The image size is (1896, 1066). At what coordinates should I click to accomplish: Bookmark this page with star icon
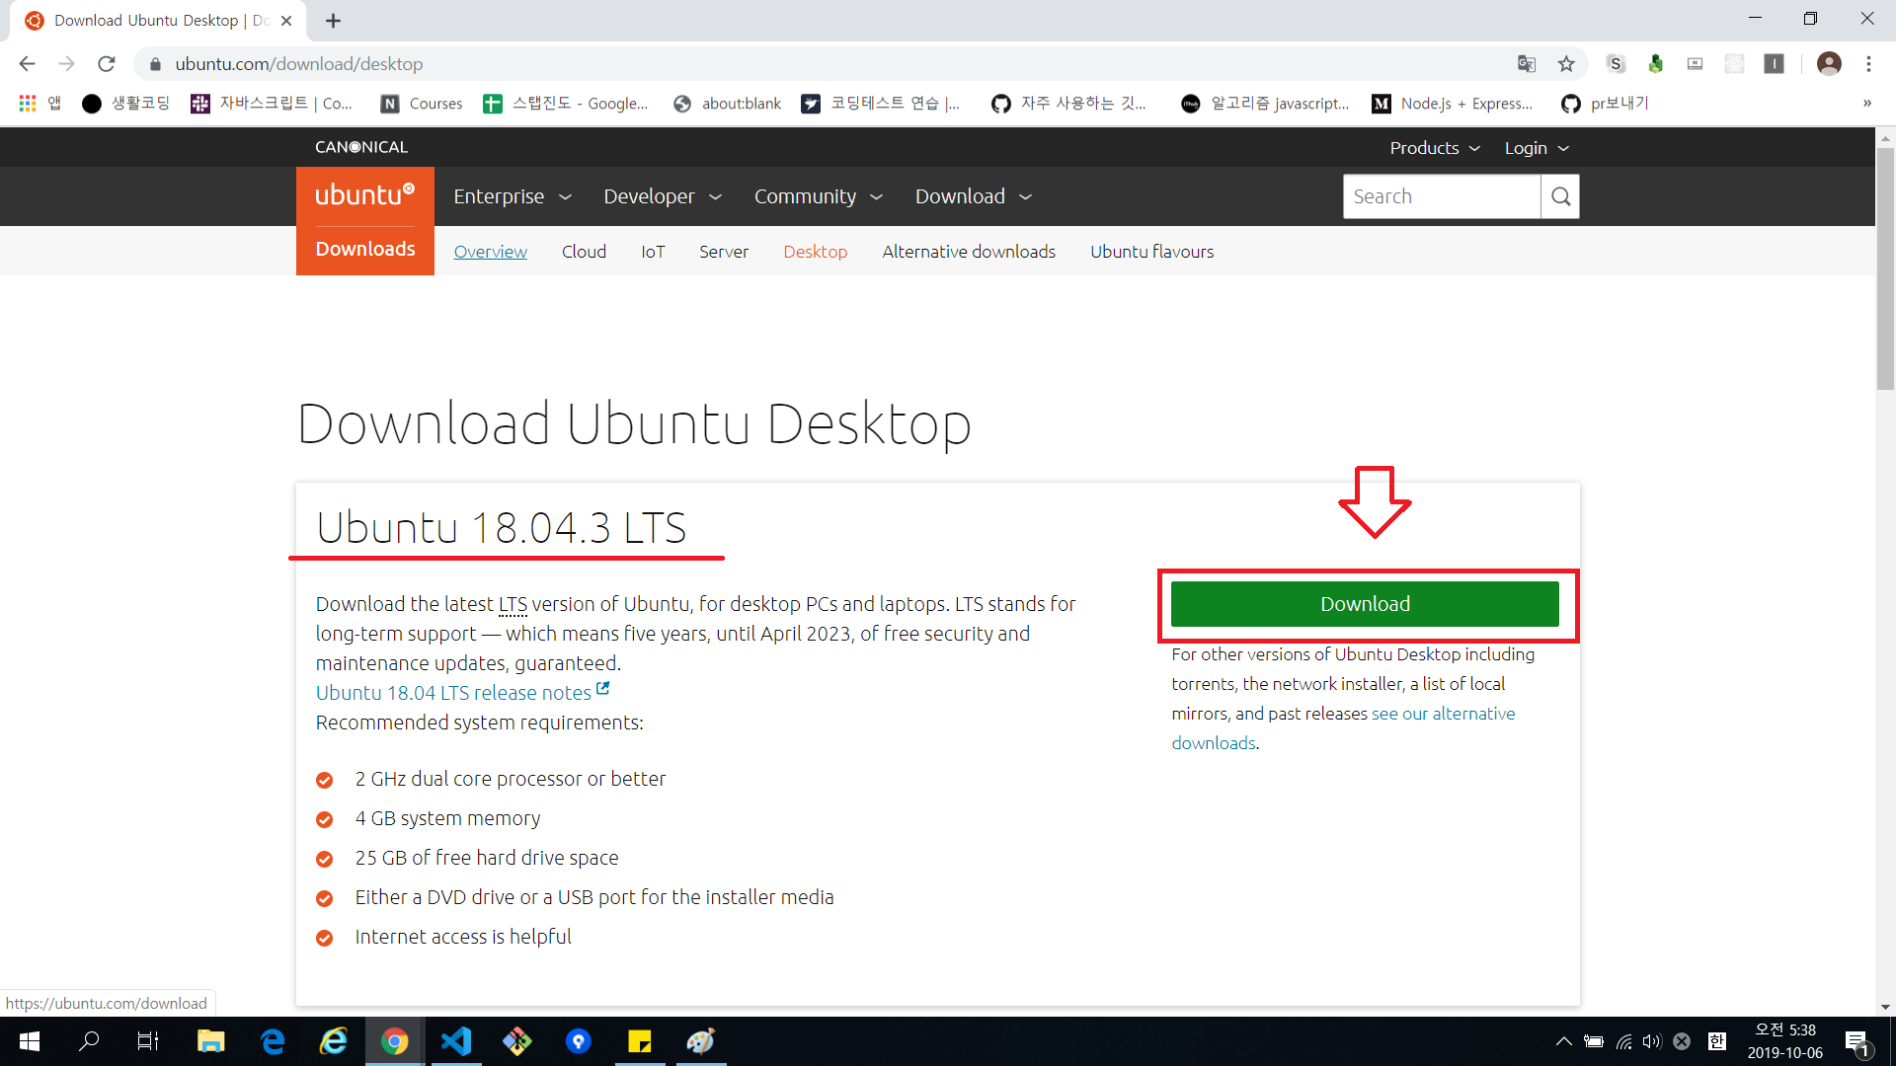pos(1566,64)
